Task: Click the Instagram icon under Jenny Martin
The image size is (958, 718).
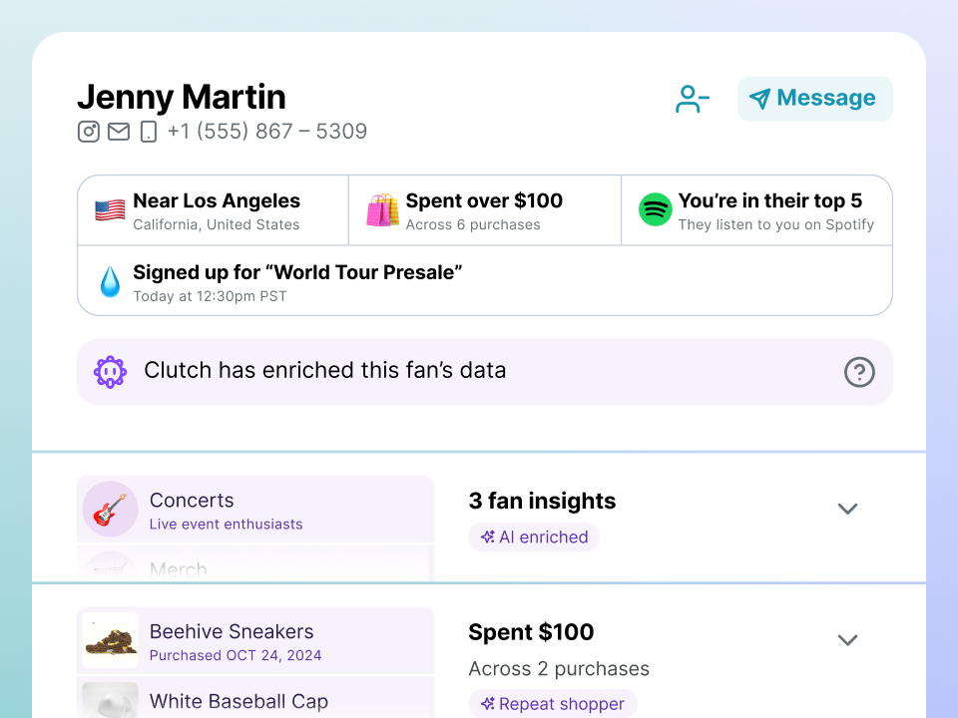Action: point(89,132)
